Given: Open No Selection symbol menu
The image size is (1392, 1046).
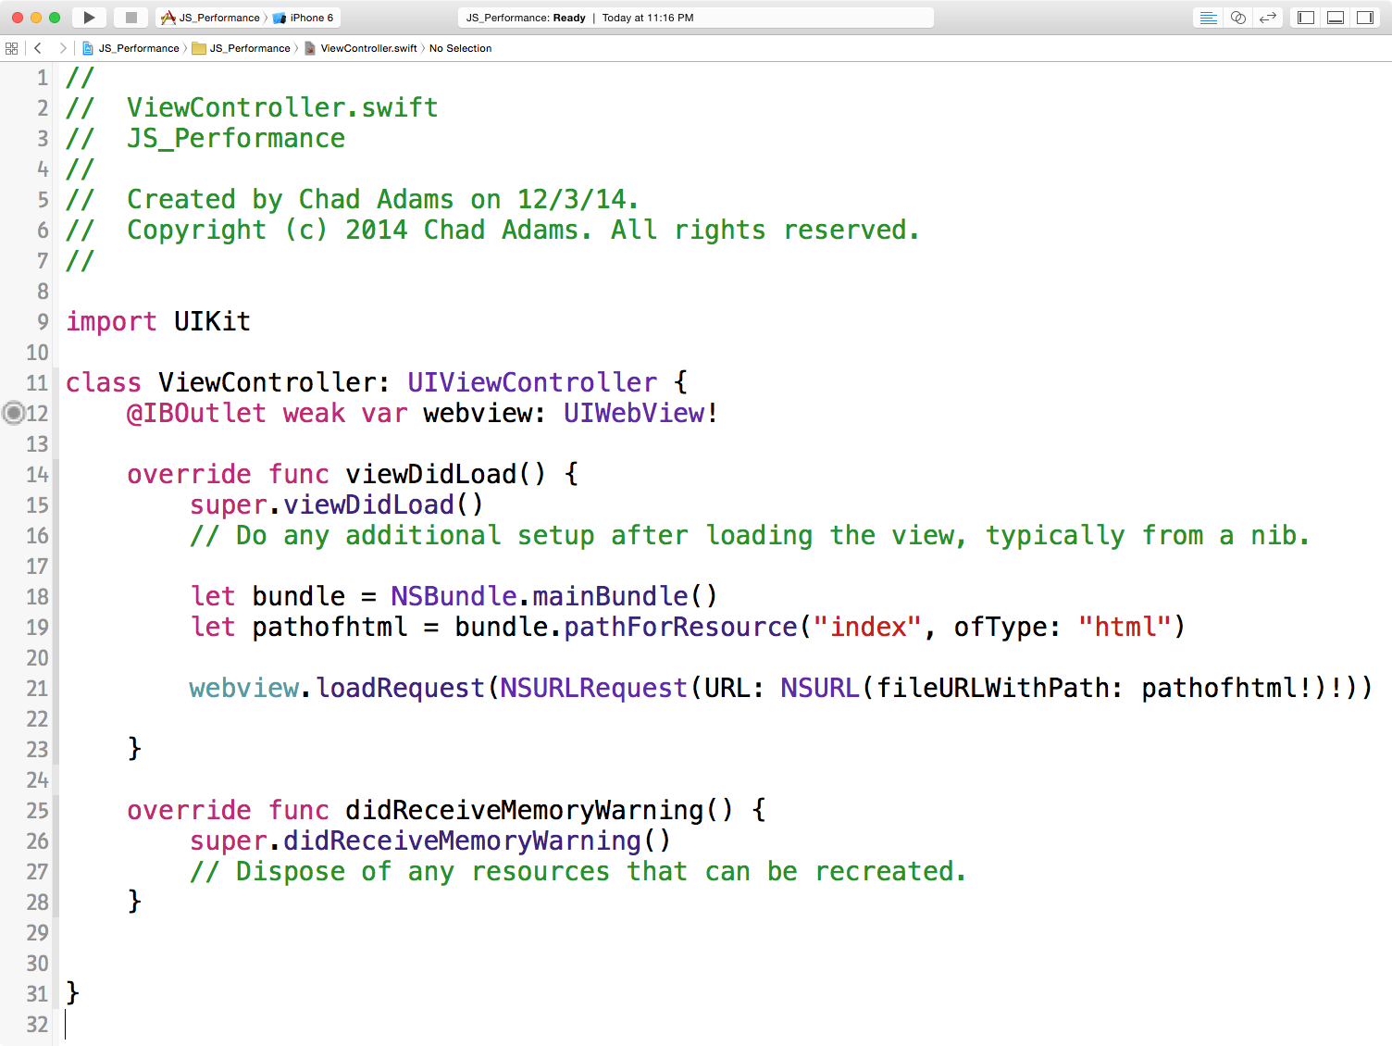Looking at the screenshot, I should coord(460,48).
